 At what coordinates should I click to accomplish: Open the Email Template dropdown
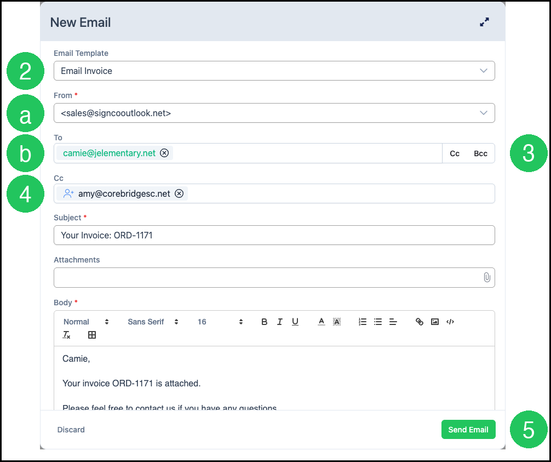pyautogui.click(x=274, y=71)
